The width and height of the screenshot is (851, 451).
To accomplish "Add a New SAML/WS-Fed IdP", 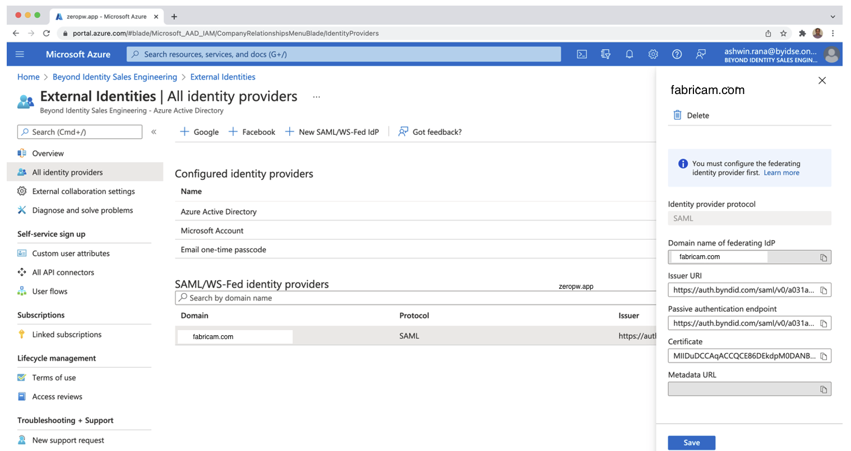I will click(332, 132).
